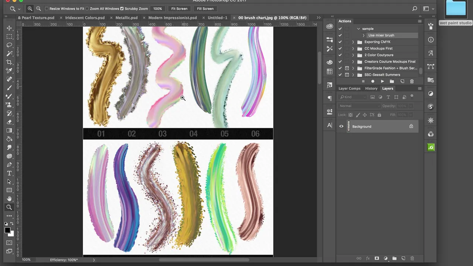Click the Fit Screen button
The width and height of the screenshot is (473, 266).
pyautogui.click(x=179, y=8)
